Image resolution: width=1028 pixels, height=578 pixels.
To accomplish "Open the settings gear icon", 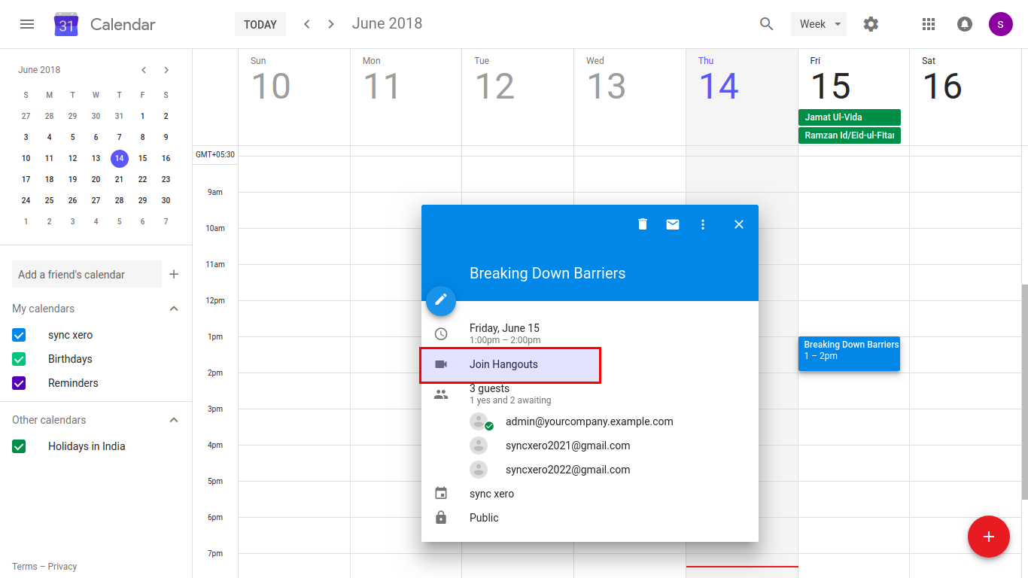I will [x=871, y=24].
